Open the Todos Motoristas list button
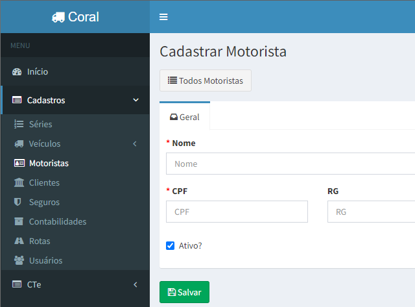Image resolution: width=415 pixels, height=307 pixels. click(206, 81)
